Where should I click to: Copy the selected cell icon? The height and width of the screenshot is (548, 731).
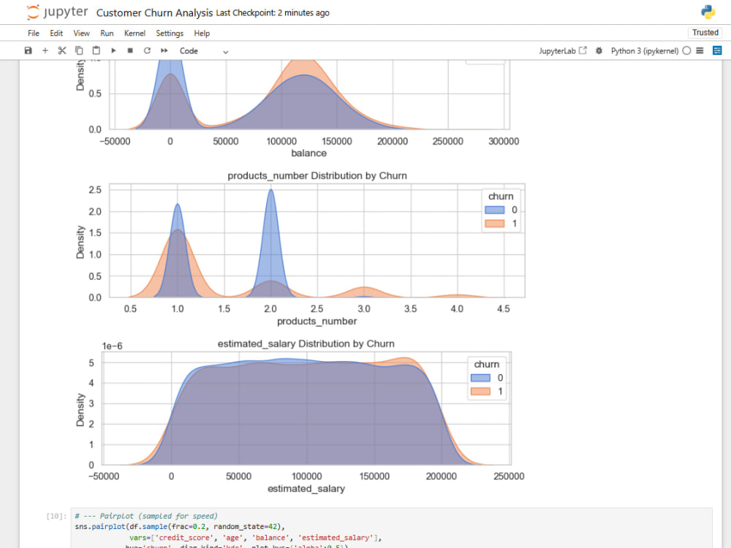[79, 50]
